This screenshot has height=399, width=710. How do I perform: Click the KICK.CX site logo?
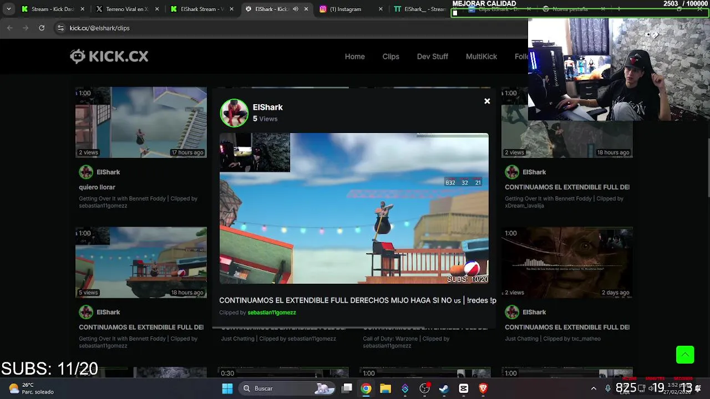109,56
